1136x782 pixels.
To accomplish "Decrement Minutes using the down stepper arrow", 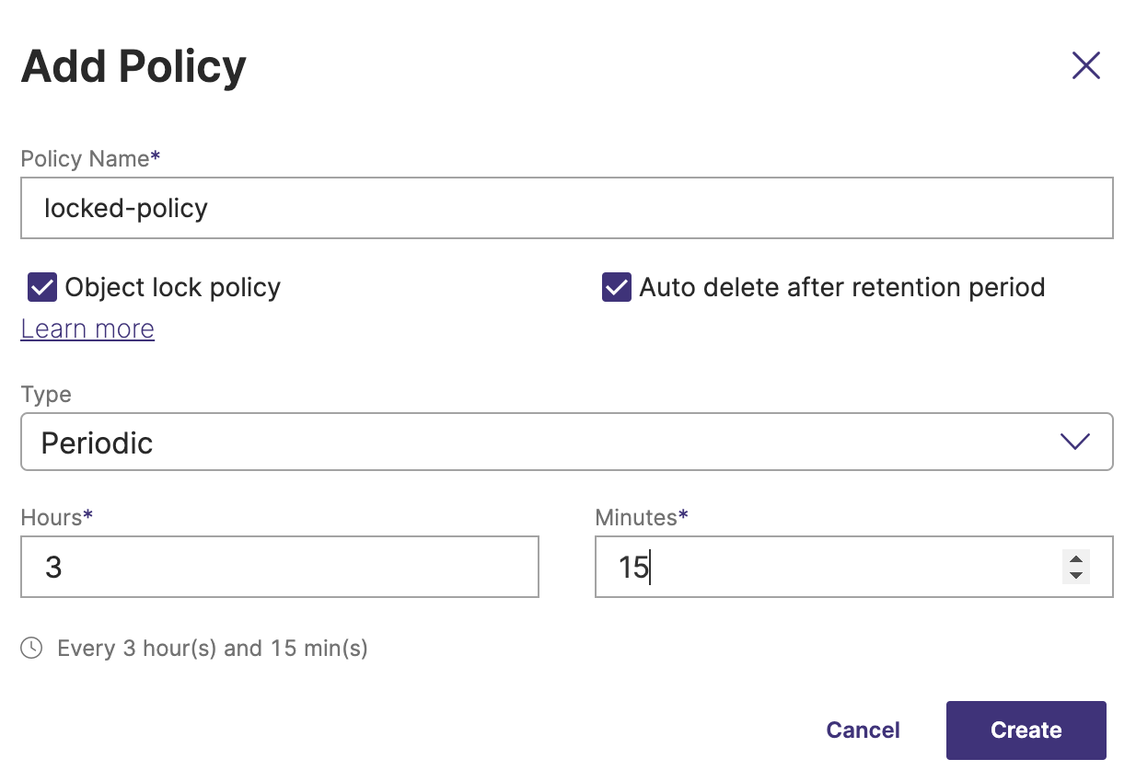I will (x=1075, y=576).
